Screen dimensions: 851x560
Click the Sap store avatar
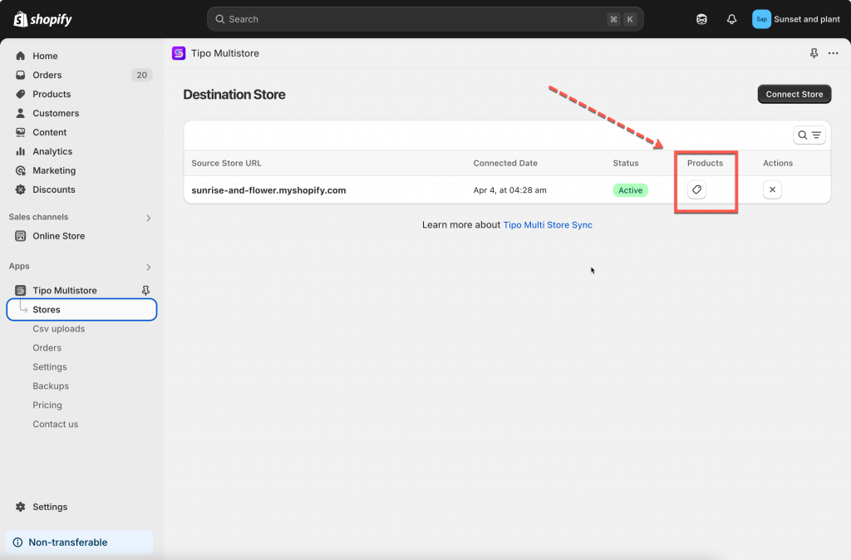[x=761, y=19]
